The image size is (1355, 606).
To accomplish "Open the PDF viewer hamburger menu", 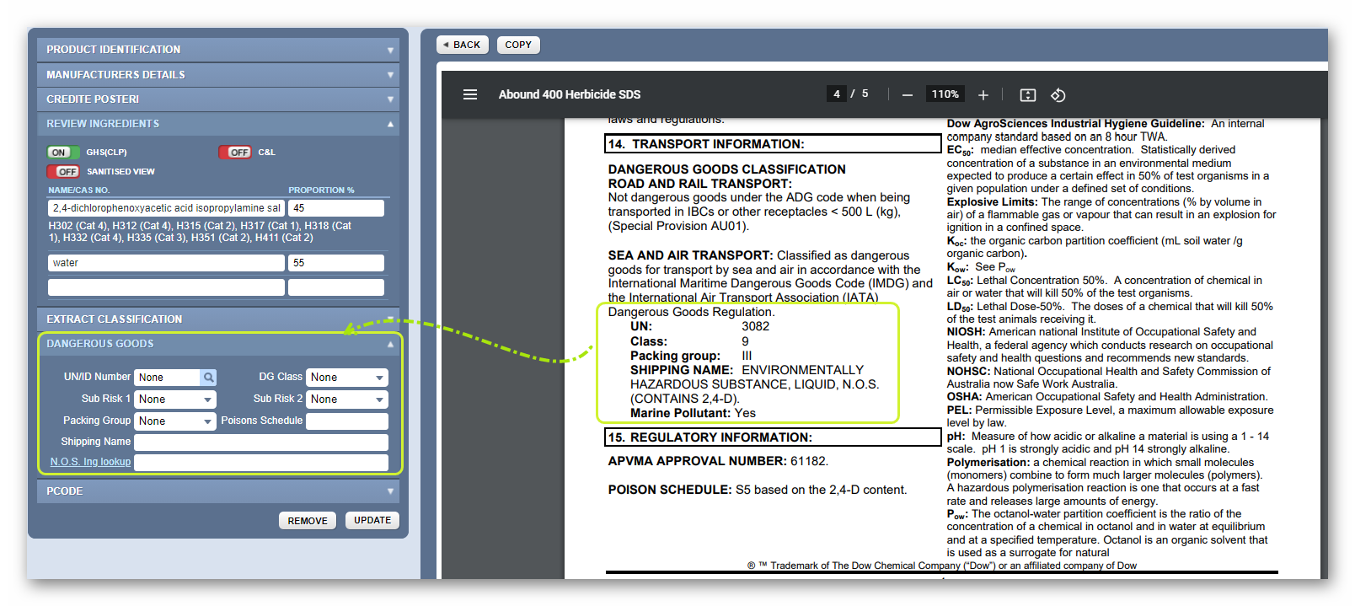I will [x=470, y=94].
